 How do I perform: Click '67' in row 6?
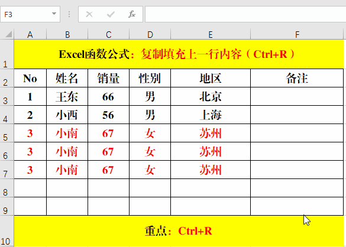109,151
